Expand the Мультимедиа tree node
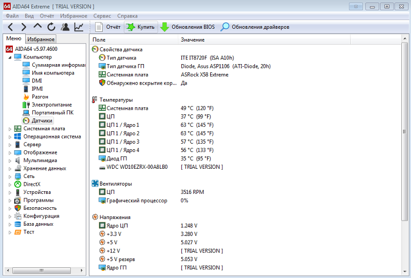 coord(10,161)
